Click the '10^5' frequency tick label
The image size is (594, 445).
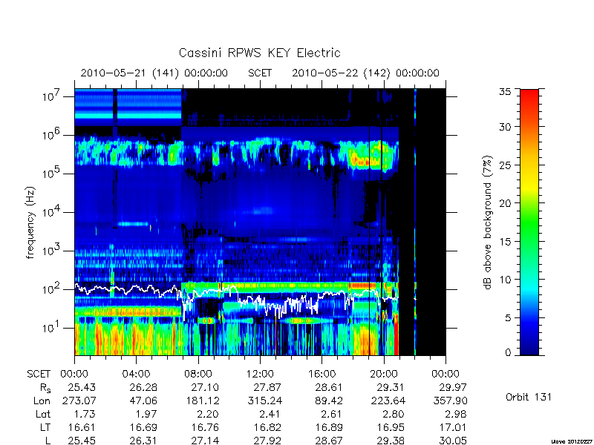(x=52, y=174)
